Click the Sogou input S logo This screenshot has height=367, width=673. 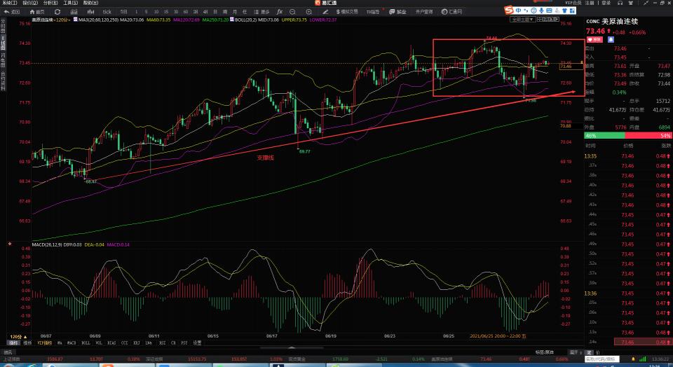click(509, 10)
